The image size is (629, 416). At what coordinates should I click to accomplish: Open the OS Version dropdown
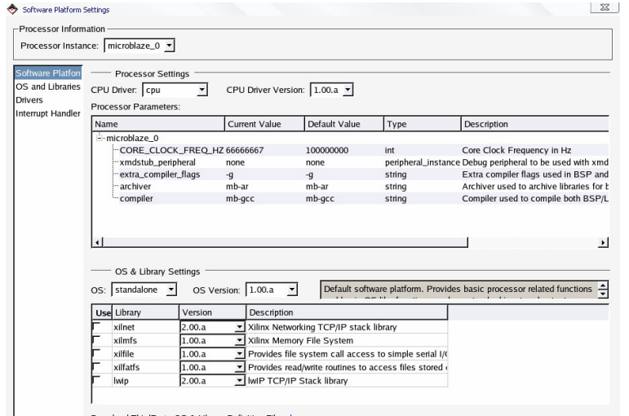click(x=293, y=291)
